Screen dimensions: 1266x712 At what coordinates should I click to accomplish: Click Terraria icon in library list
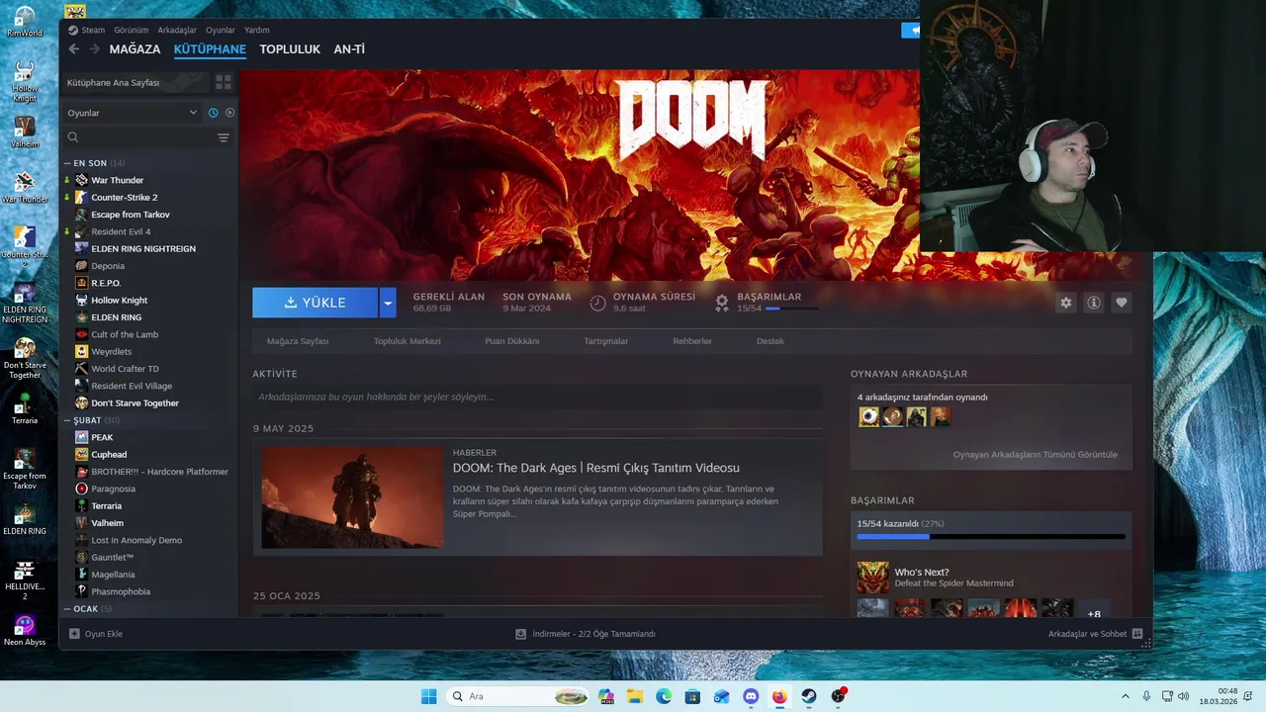click(82, 505)
